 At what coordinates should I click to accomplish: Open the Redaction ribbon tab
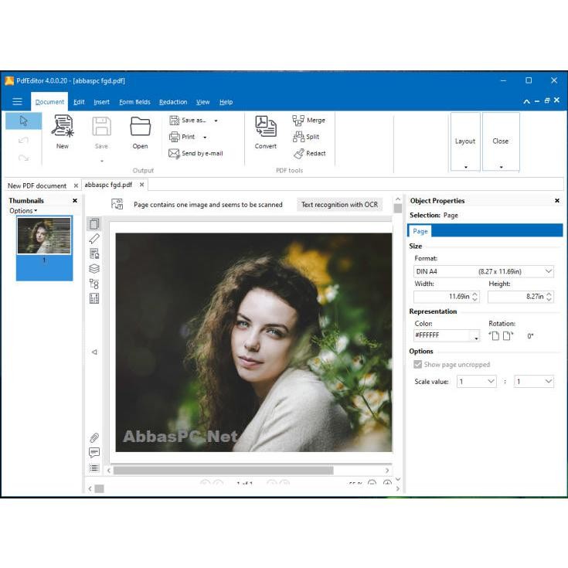pyautogui.click(x=173, y=102)
